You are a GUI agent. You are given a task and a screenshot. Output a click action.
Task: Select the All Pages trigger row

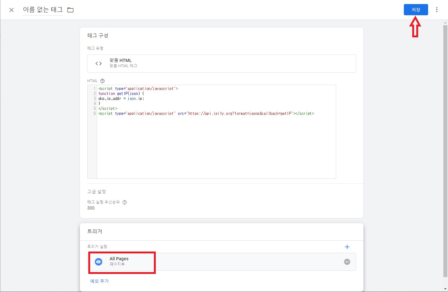pos(222,262)
